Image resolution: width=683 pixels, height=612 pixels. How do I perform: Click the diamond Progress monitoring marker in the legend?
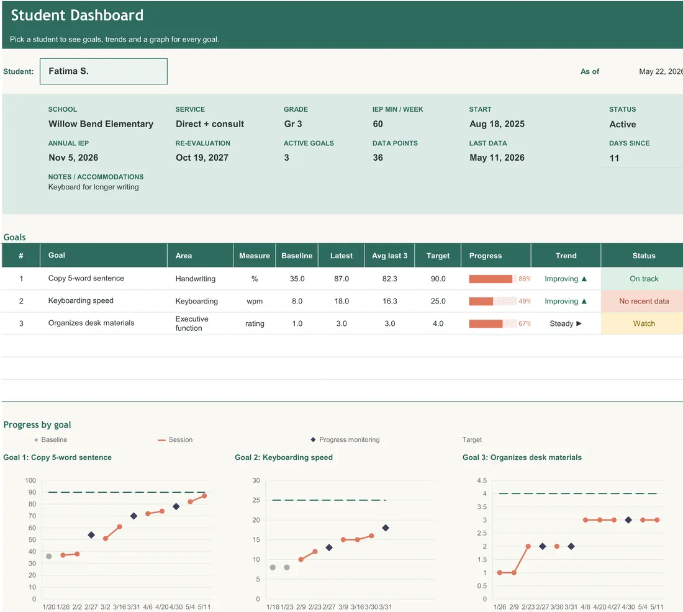[313, 439]
